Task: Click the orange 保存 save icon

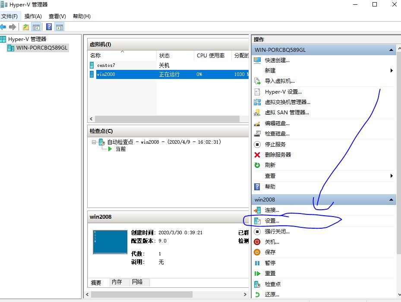Action: pos(257,252)
